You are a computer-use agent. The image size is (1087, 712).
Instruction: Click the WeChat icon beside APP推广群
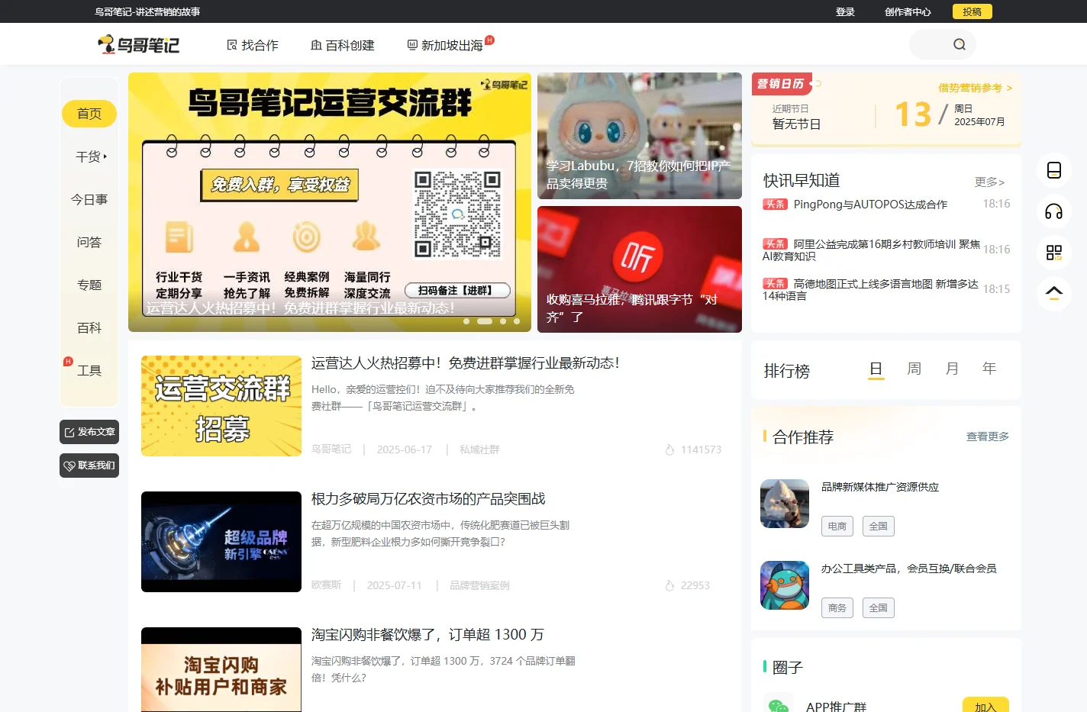(778, 707)
